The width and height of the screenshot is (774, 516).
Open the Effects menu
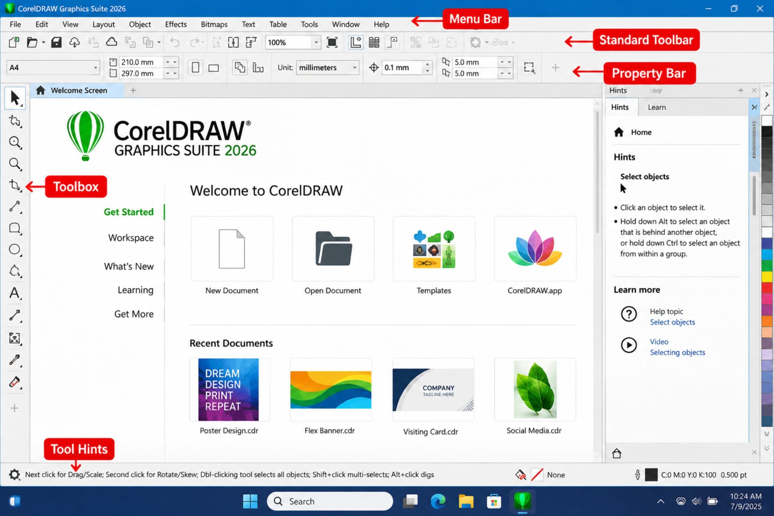click(176, 24)
